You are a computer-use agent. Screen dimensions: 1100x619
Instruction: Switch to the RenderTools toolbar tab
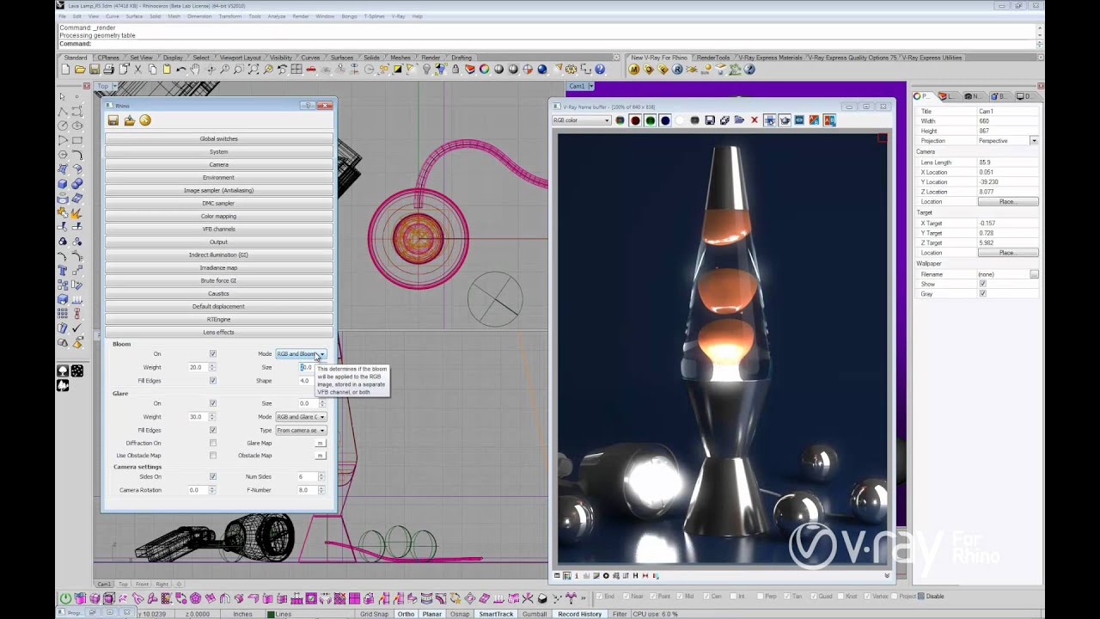pyautogui.click(x=713, y=58)
